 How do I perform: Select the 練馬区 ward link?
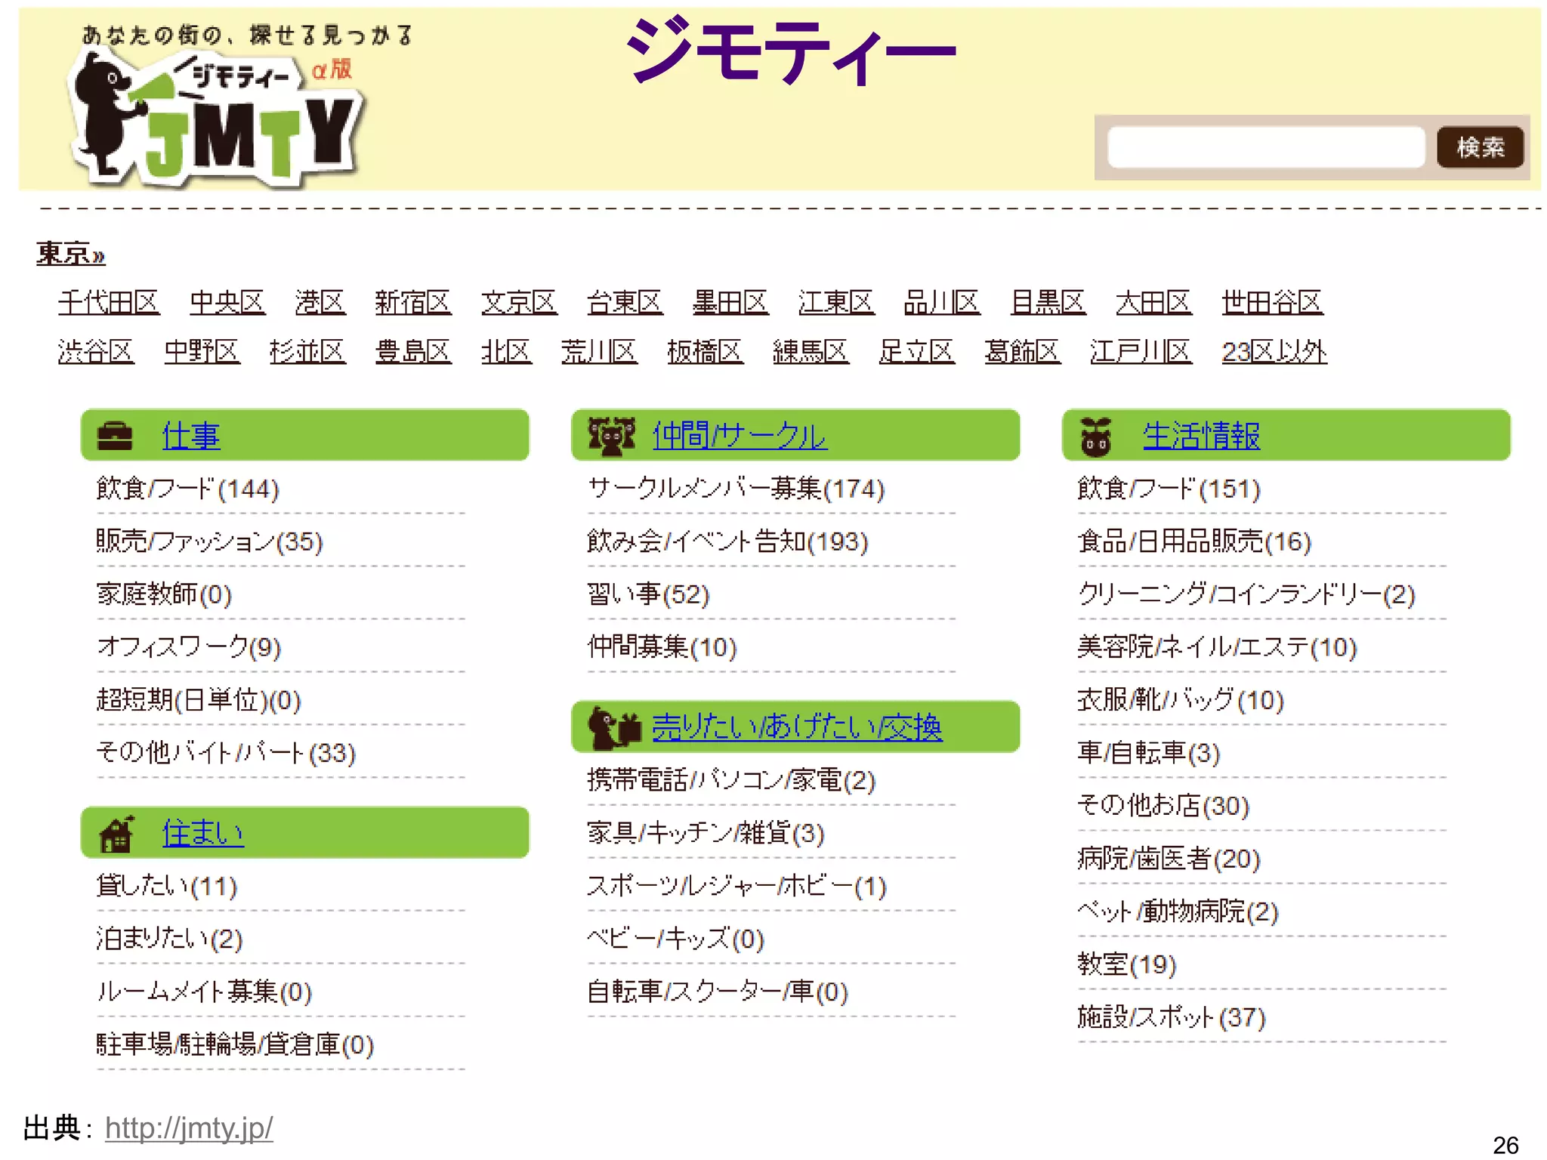click(810, 351)
